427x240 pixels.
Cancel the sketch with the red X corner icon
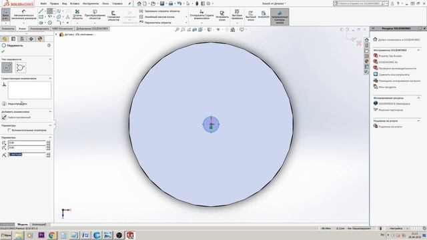click(359, 43)
